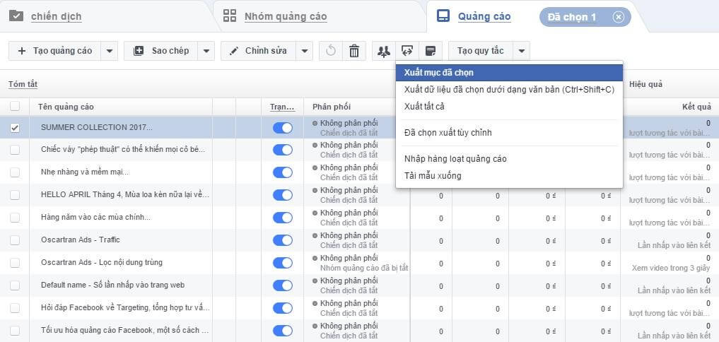Click the Hiệu quả column group label

pos(645,84)
